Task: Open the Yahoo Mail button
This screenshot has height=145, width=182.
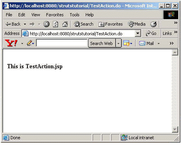Action: [146, 43]
